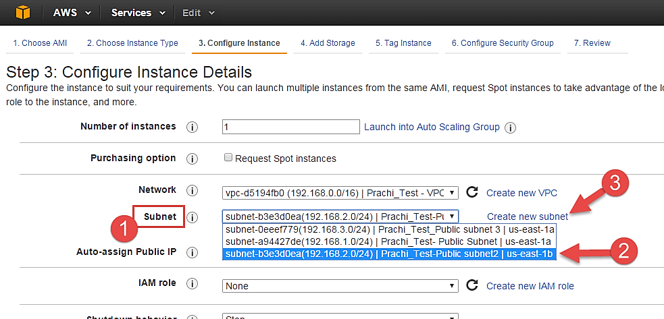The image size is (664, 319).
Task: Enable Request Spot instances checkbox
Action: [x=229, y=158]
